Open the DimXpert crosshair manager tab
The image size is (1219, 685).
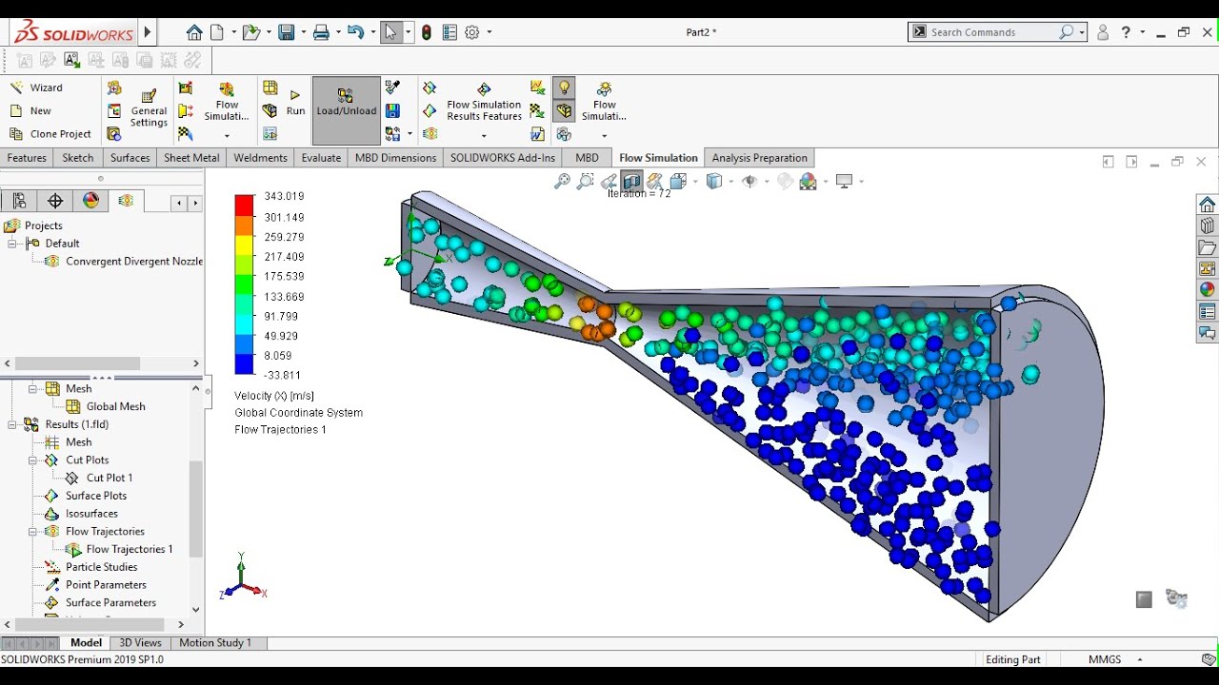click(55, 201)
